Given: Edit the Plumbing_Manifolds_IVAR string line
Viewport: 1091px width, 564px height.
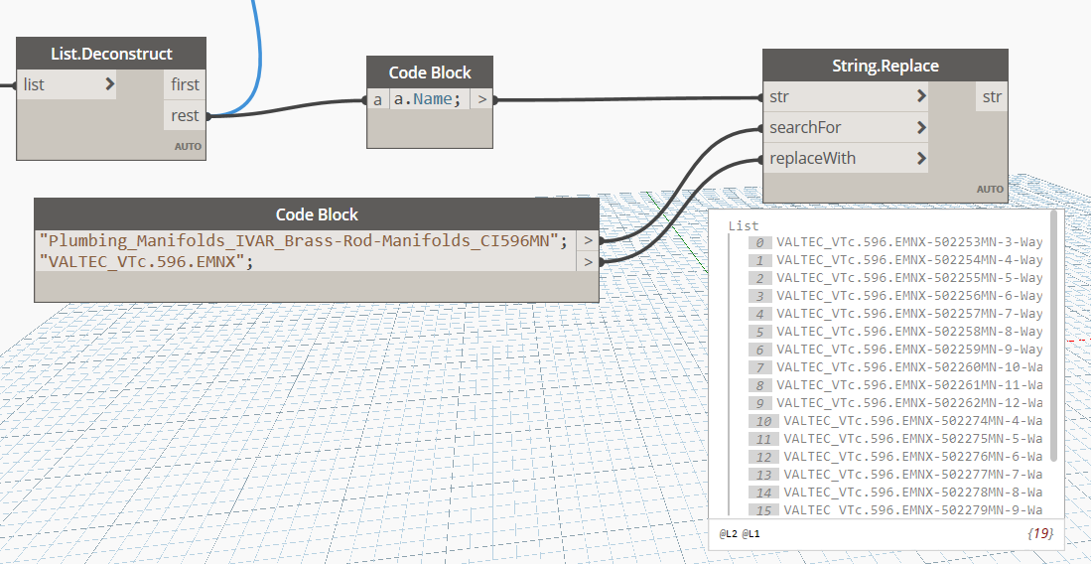Looking at the screenshot, I should (x=304, y=241).
